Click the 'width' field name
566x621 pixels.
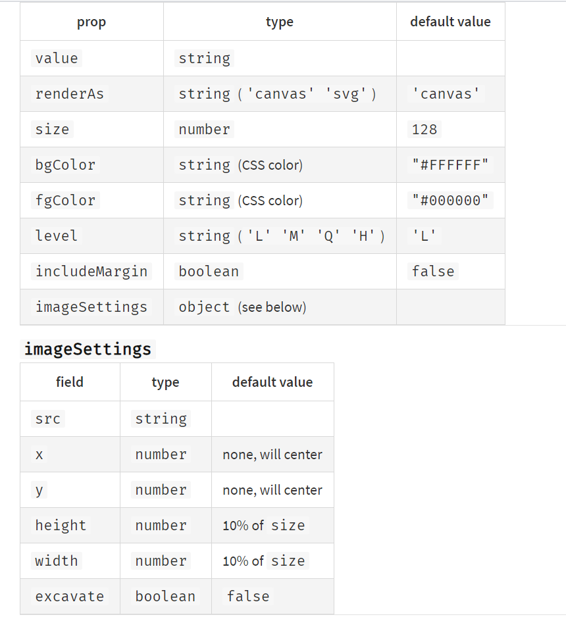57,560
